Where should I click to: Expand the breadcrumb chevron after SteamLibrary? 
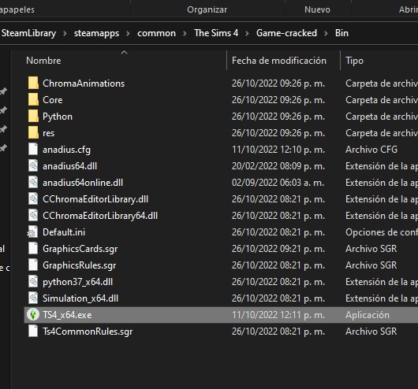pos(65,34)
